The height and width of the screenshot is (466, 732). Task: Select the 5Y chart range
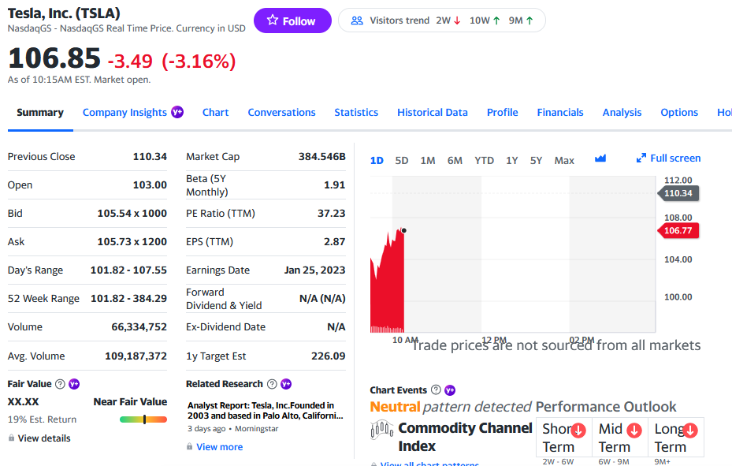coord(536,161)
